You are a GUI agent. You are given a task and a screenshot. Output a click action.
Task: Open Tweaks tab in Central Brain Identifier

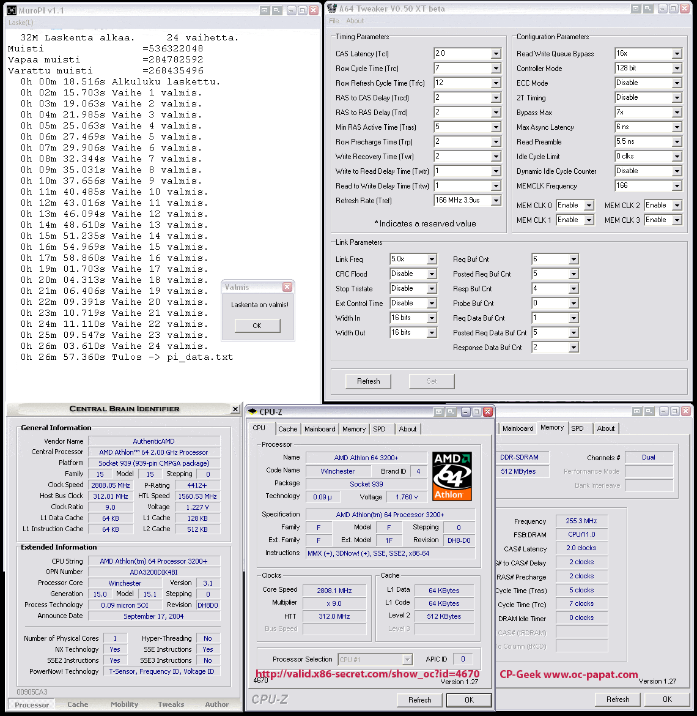[x=171, y=704]
